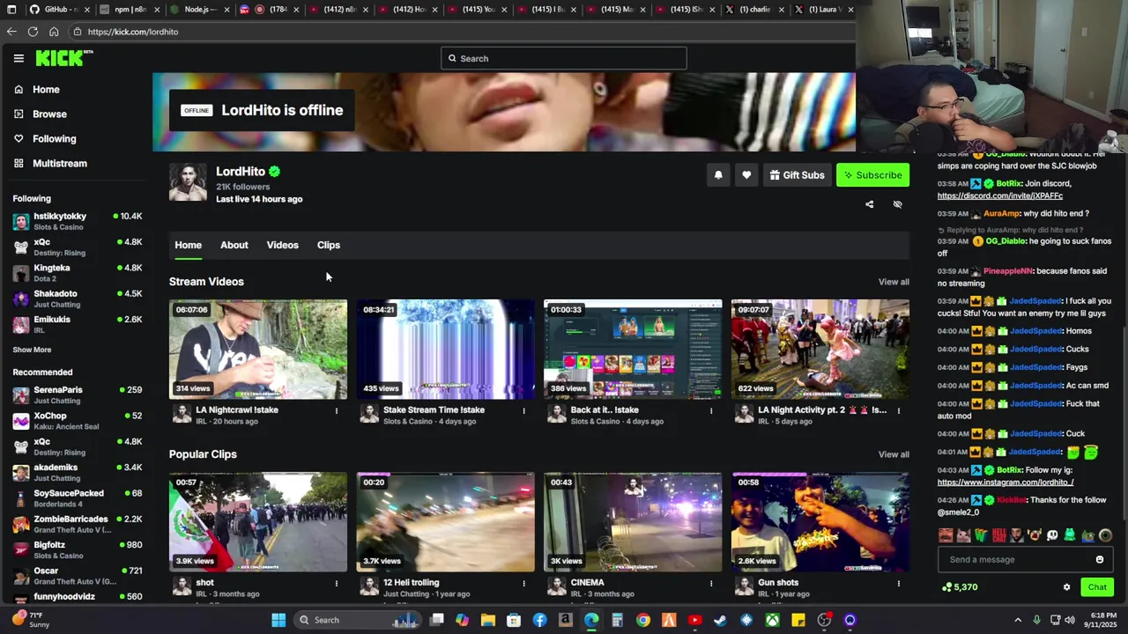Open File Explorer from taskbar

[x=487, y=620]
